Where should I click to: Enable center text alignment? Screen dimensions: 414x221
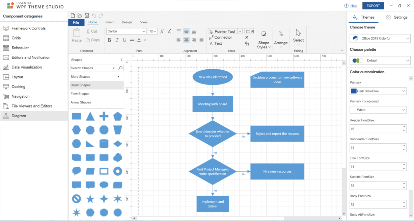coord(186,40)
